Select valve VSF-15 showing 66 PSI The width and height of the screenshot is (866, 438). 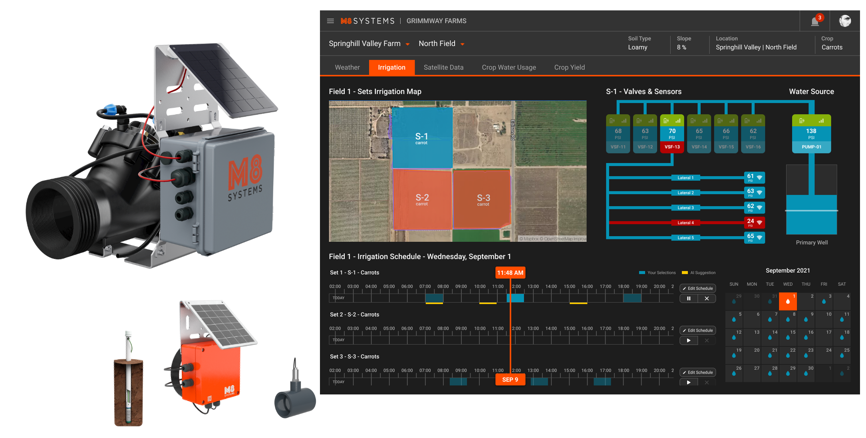pos(726,134)
